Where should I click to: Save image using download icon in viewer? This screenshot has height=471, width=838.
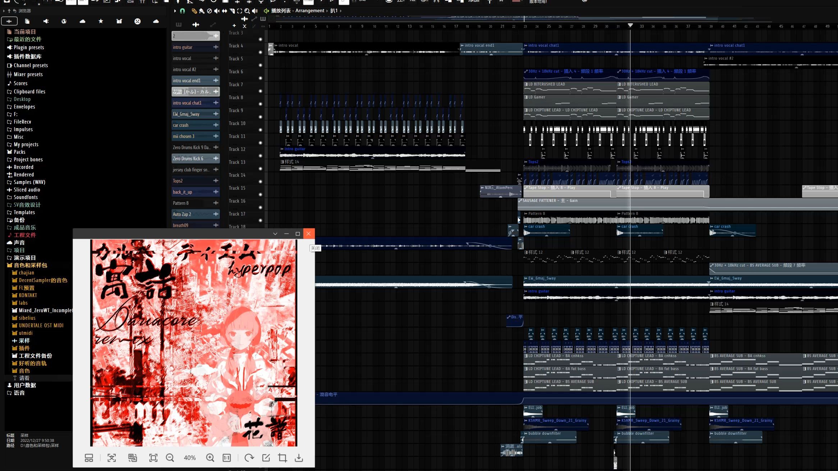[x=299, y=458]
